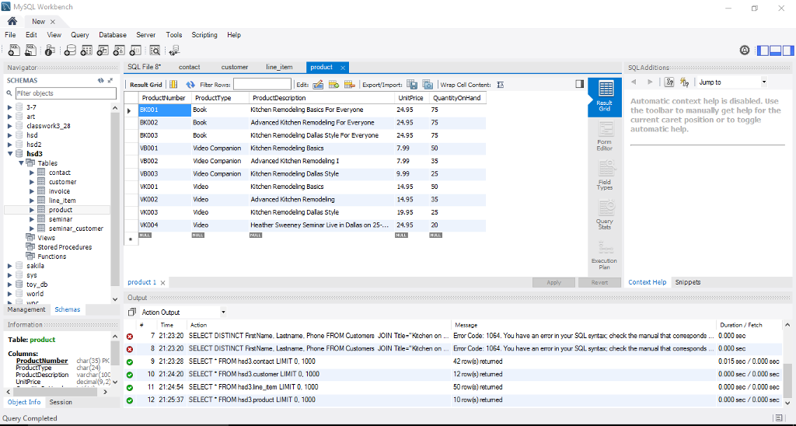Image resolution: width=796 pixels, height=426 pixels.
Task: Expand the classwork3_28 schema
Action: (x=10, y=126)
